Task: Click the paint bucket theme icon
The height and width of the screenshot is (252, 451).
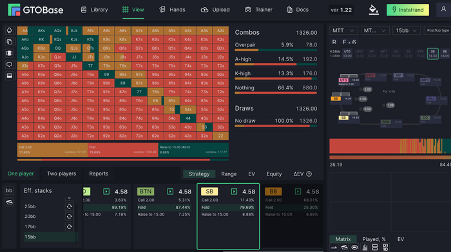Action: [x=374, y=10]
